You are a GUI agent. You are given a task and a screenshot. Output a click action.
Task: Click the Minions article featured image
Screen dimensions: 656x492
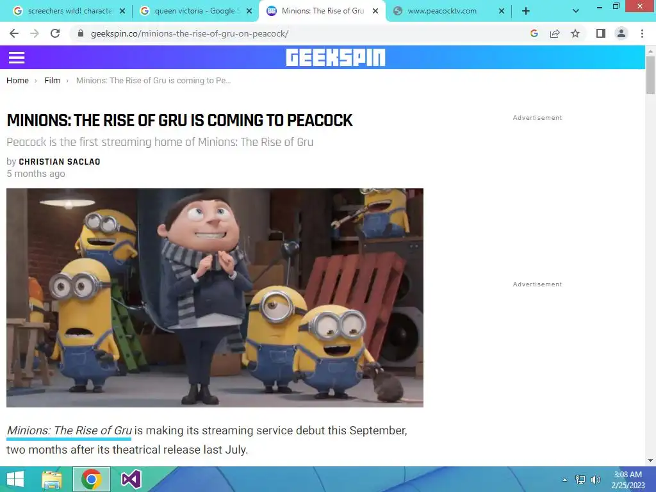215,297
